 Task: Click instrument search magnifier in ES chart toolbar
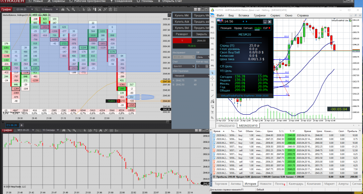(x=37, y=10)
